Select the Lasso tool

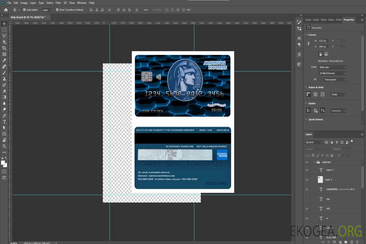tap(4, 36)
